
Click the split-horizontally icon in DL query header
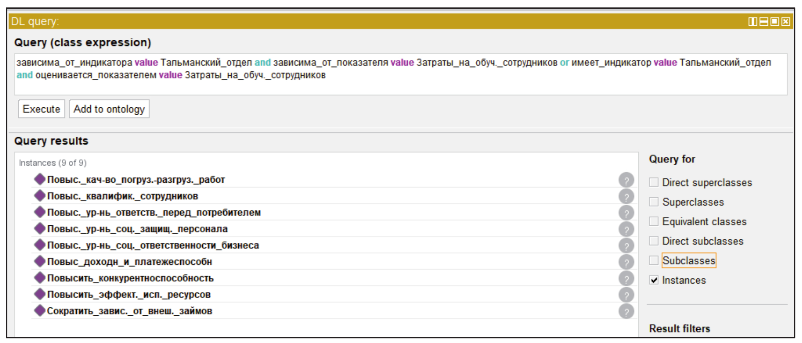(x=763, y=22)
